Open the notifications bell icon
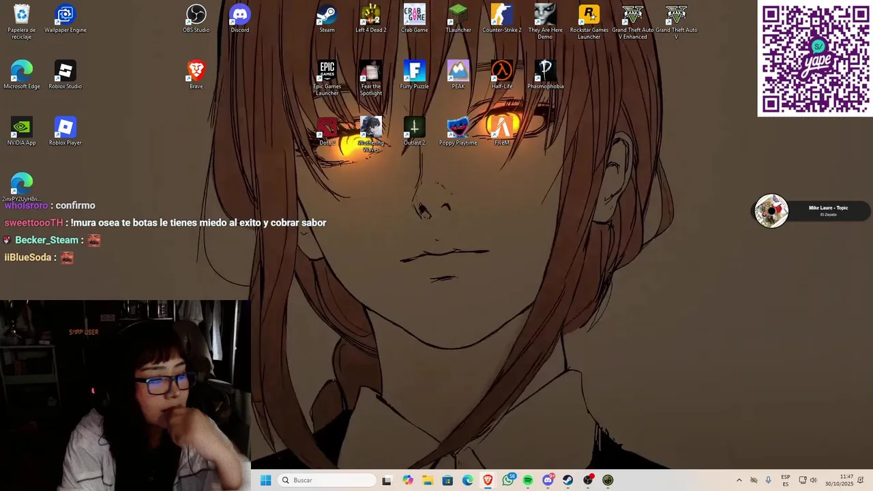 pyautogui.click(x=861, y=480)
